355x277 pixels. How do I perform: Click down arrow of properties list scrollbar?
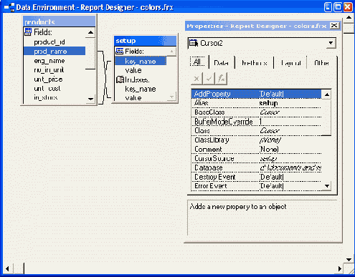click(326, 186)
